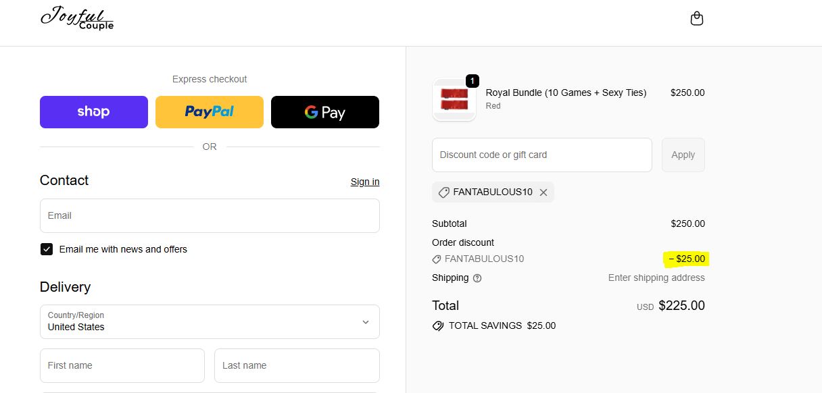Click the Sign in link

(364, 182)
